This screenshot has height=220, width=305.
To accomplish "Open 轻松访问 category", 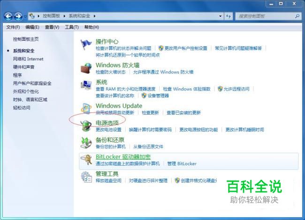I will tap(22, 108).
